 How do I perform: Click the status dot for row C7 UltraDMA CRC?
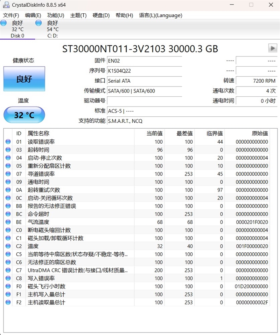(x=8, y=270)
